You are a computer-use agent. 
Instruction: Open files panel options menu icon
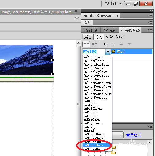150,127
